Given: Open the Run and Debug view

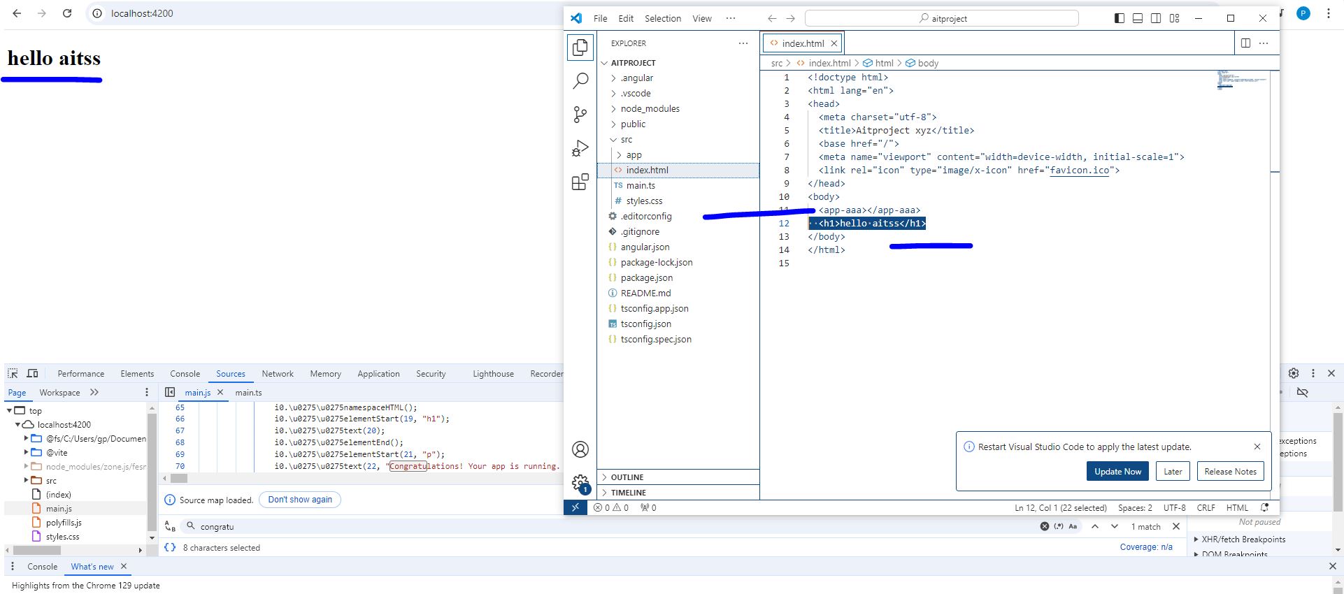Looking at the screenshot, I should (580, 148).
